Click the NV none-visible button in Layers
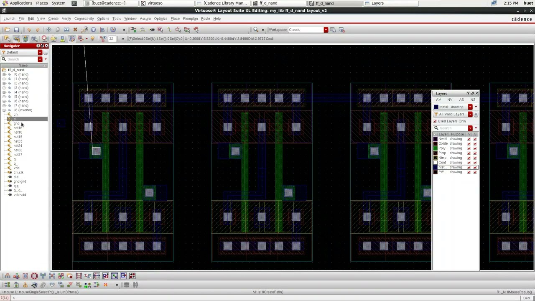The image size is (535, 301). pyautogui.click(x=450, y=100)
